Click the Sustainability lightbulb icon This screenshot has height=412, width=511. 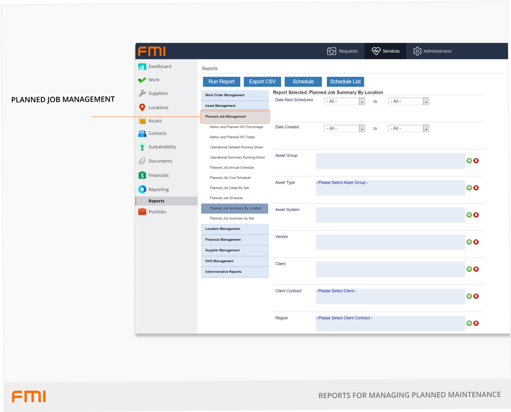point(142,147)
